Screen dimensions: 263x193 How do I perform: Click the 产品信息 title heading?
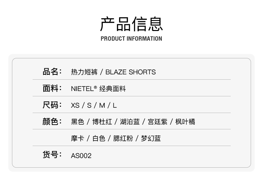(x=131, y=24)
